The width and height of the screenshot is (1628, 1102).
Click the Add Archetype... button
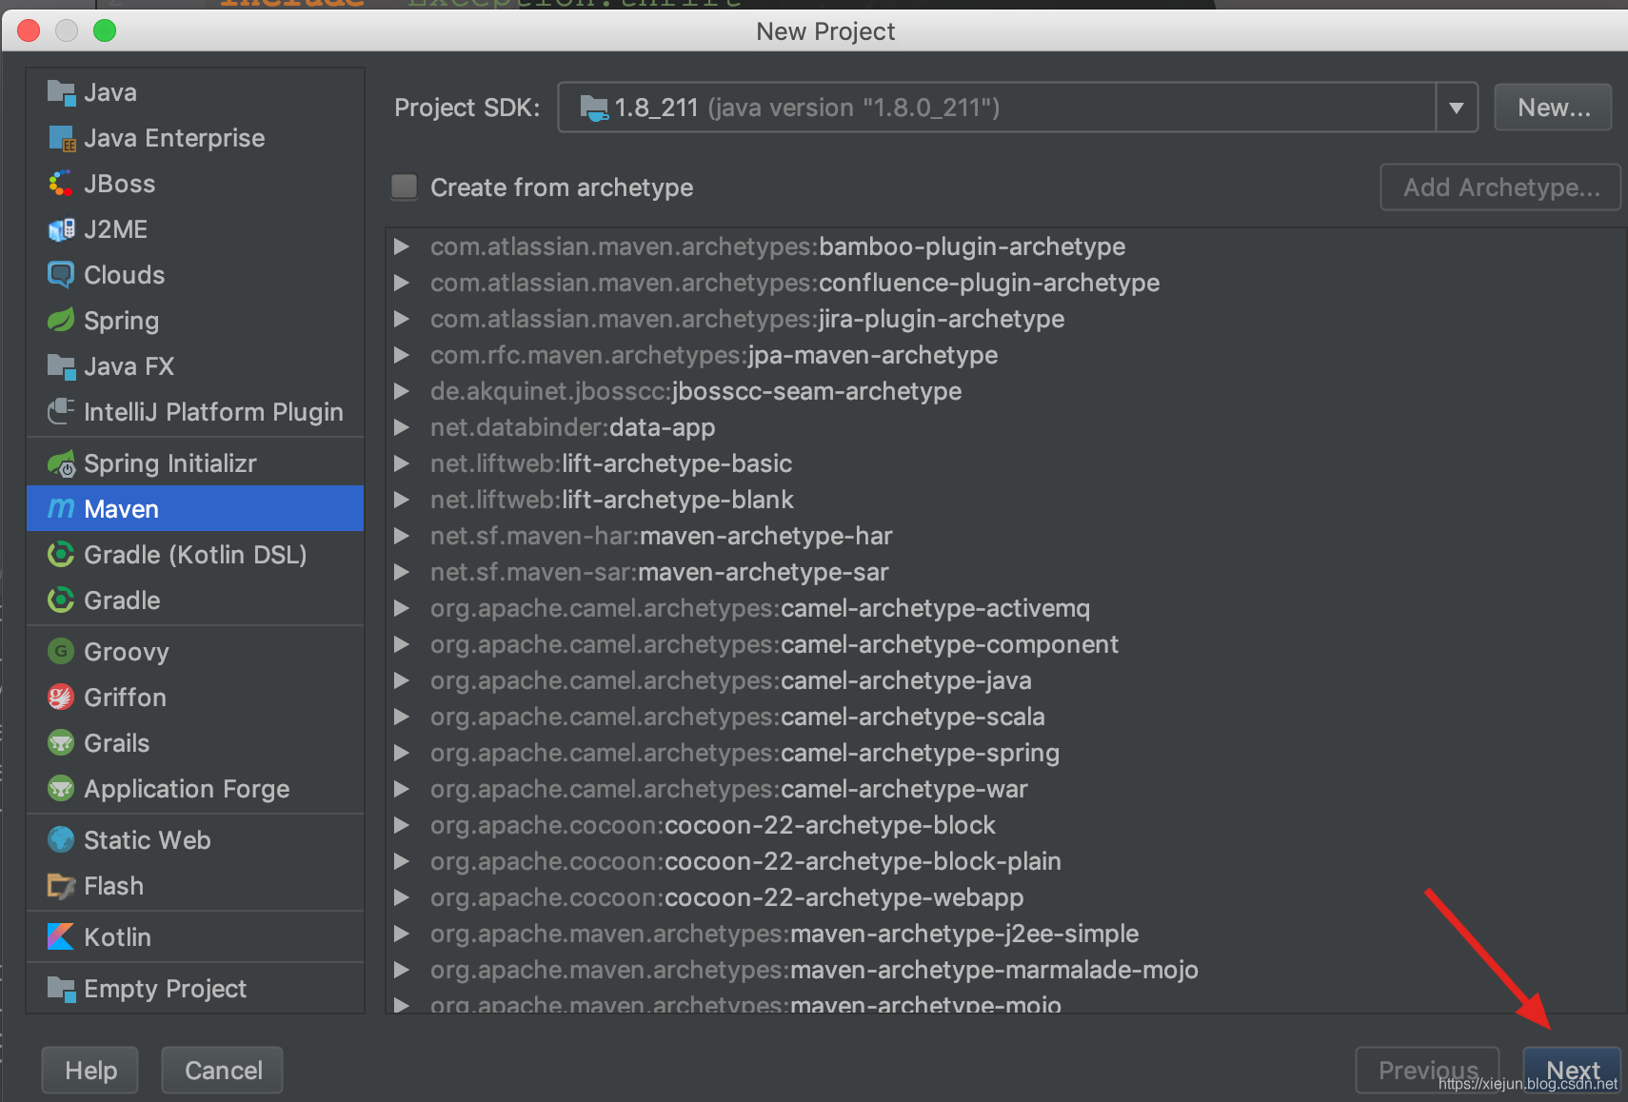tap(1500, 187)
